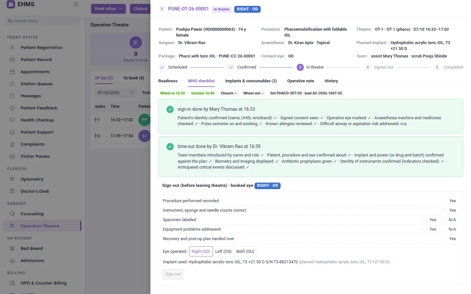The width and height of the screenshot is (471, 294).
Task: Open Patient Record in sidebar
Action: tap(36, 59)
